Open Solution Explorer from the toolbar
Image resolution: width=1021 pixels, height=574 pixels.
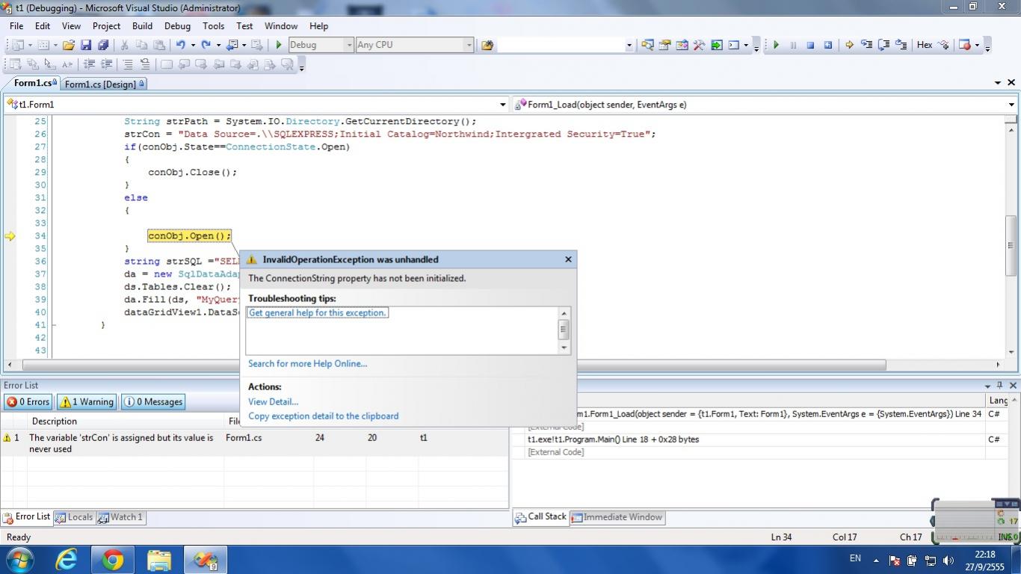[x=647, y=45]
